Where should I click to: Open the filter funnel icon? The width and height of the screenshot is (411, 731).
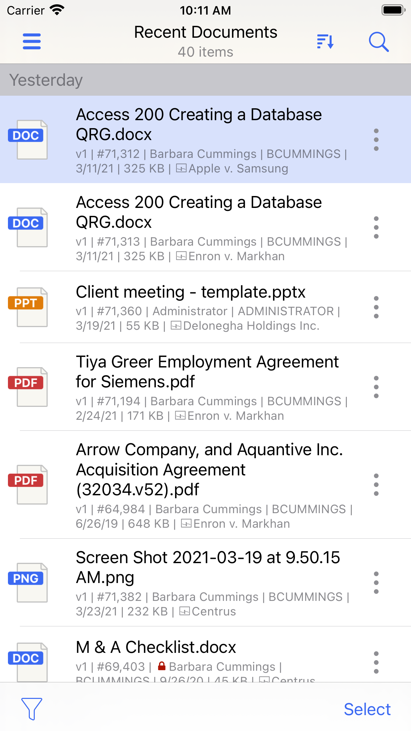[32, 709]
